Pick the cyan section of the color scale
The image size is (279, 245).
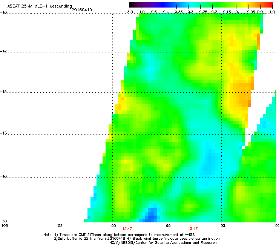tap(191, 5)
